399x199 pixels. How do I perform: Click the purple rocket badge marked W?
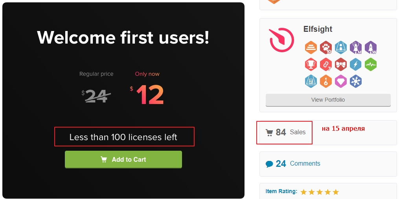(371, 47)
